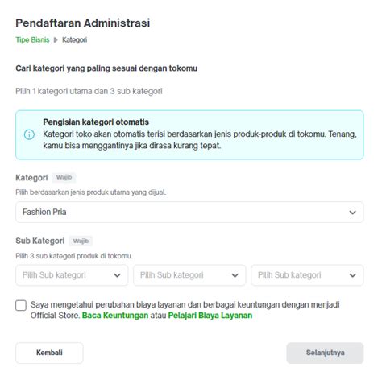Click the info icon in the blue notice
Viewport: 382px width, 388px height.
coord(29,134)
